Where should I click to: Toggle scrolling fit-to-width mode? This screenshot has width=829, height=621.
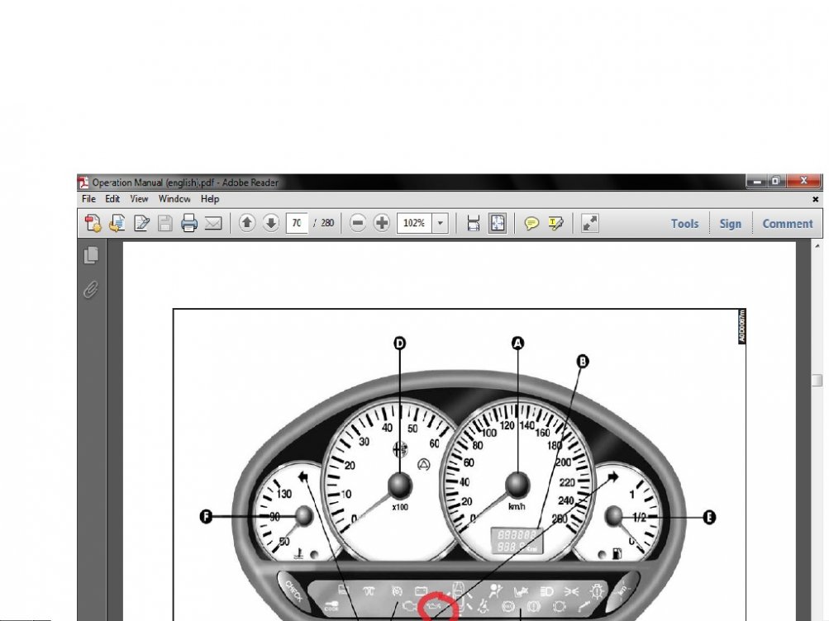tap(474, 223)
